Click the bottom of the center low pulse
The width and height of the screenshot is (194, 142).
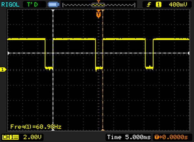(x=99, y=68)
